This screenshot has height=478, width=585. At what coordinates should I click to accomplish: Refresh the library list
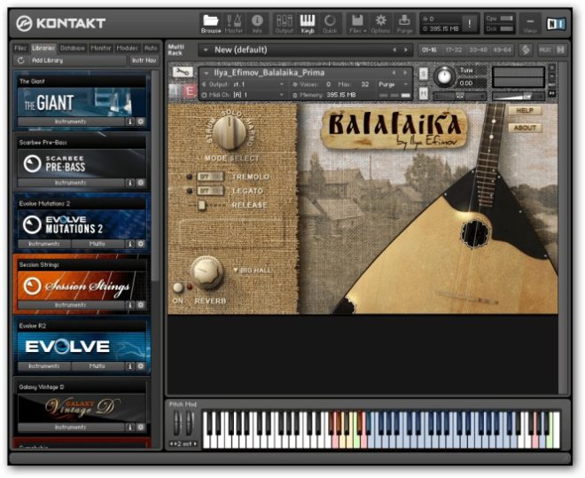click(x=21, y=60)
